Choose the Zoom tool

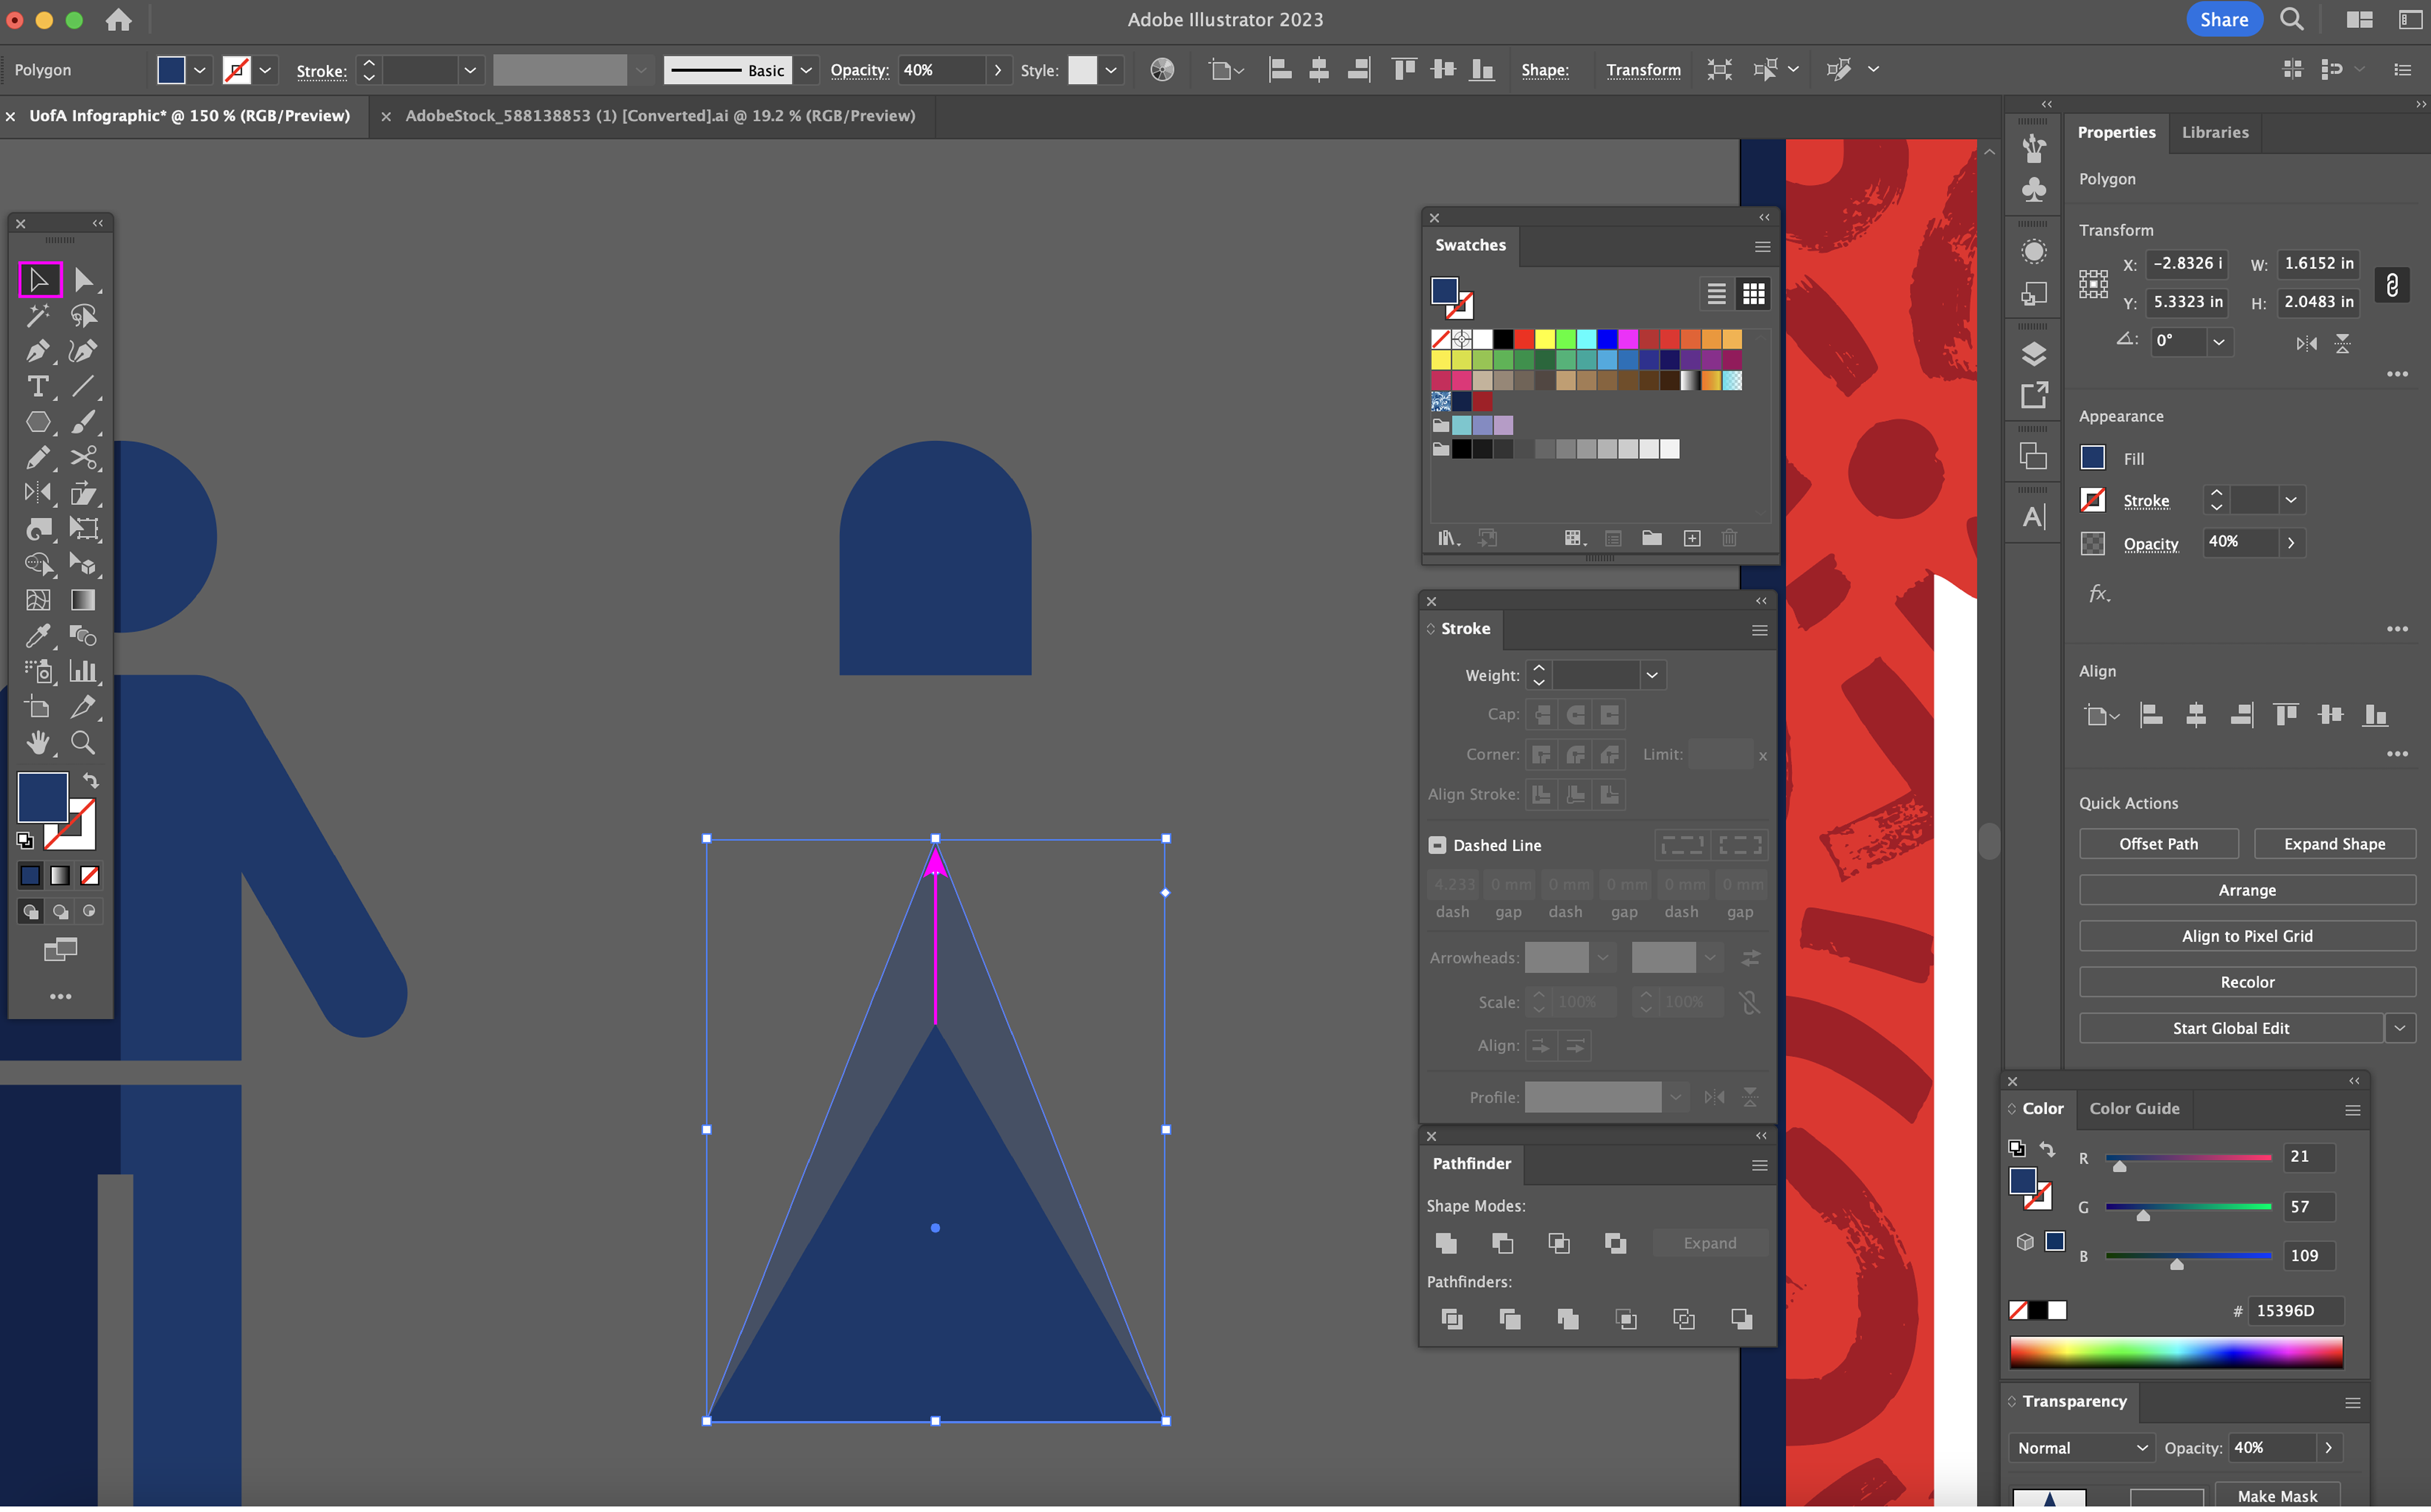pos(83,743)
